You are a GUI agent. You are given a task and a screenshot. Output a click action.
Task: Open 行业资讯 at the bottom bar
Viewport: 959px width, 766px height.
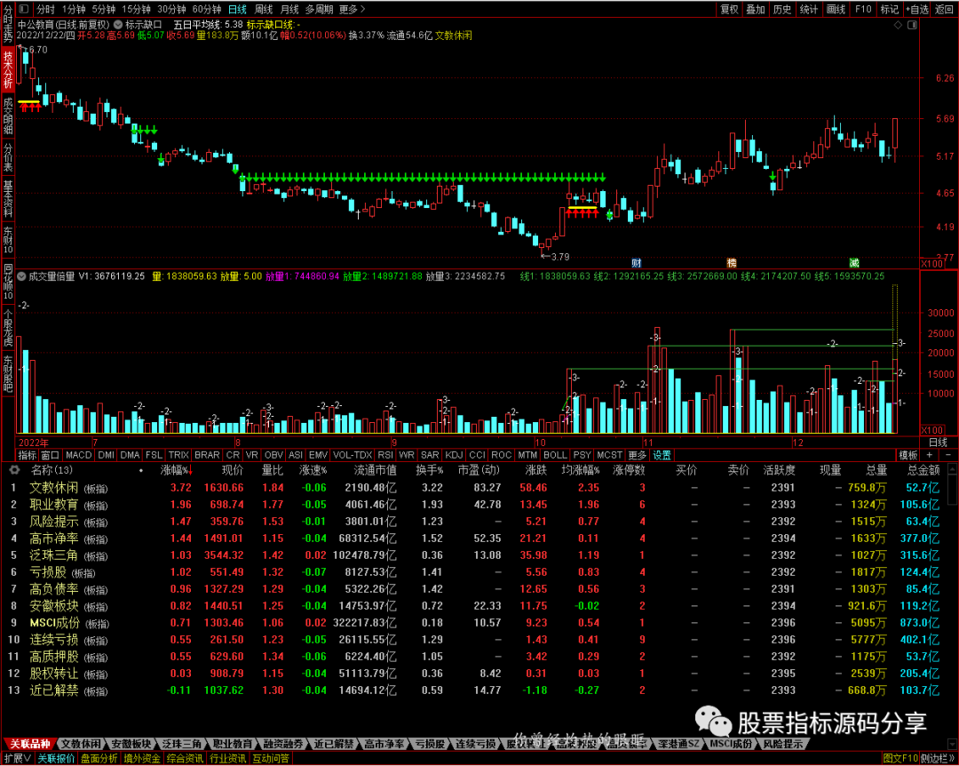pos(228,759)
